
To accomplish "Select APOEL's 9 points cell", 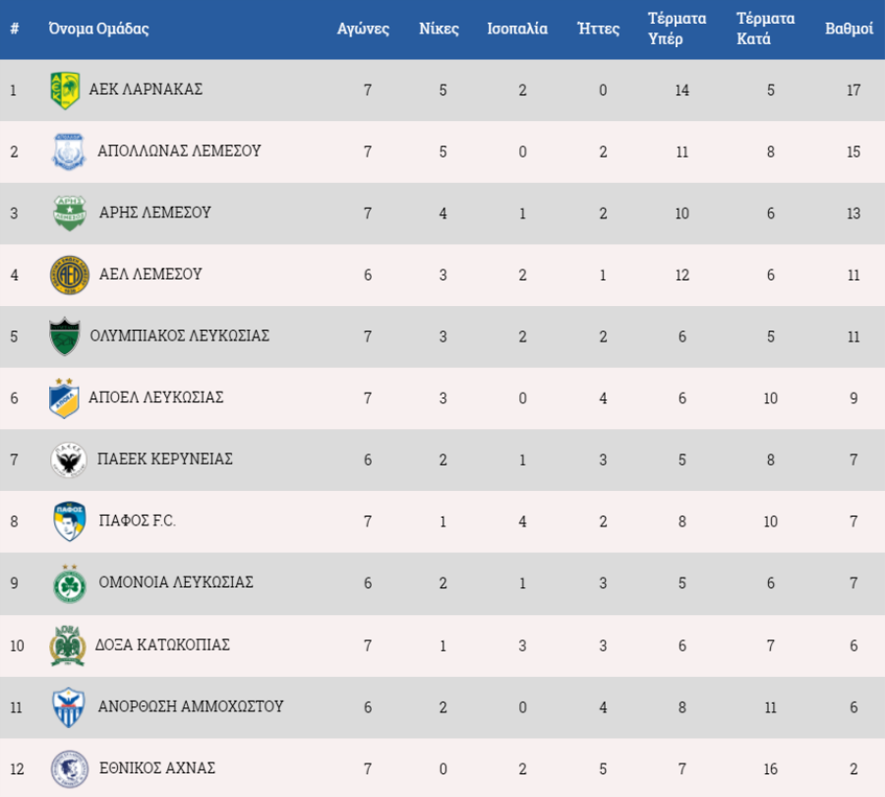I will point(854,398).
